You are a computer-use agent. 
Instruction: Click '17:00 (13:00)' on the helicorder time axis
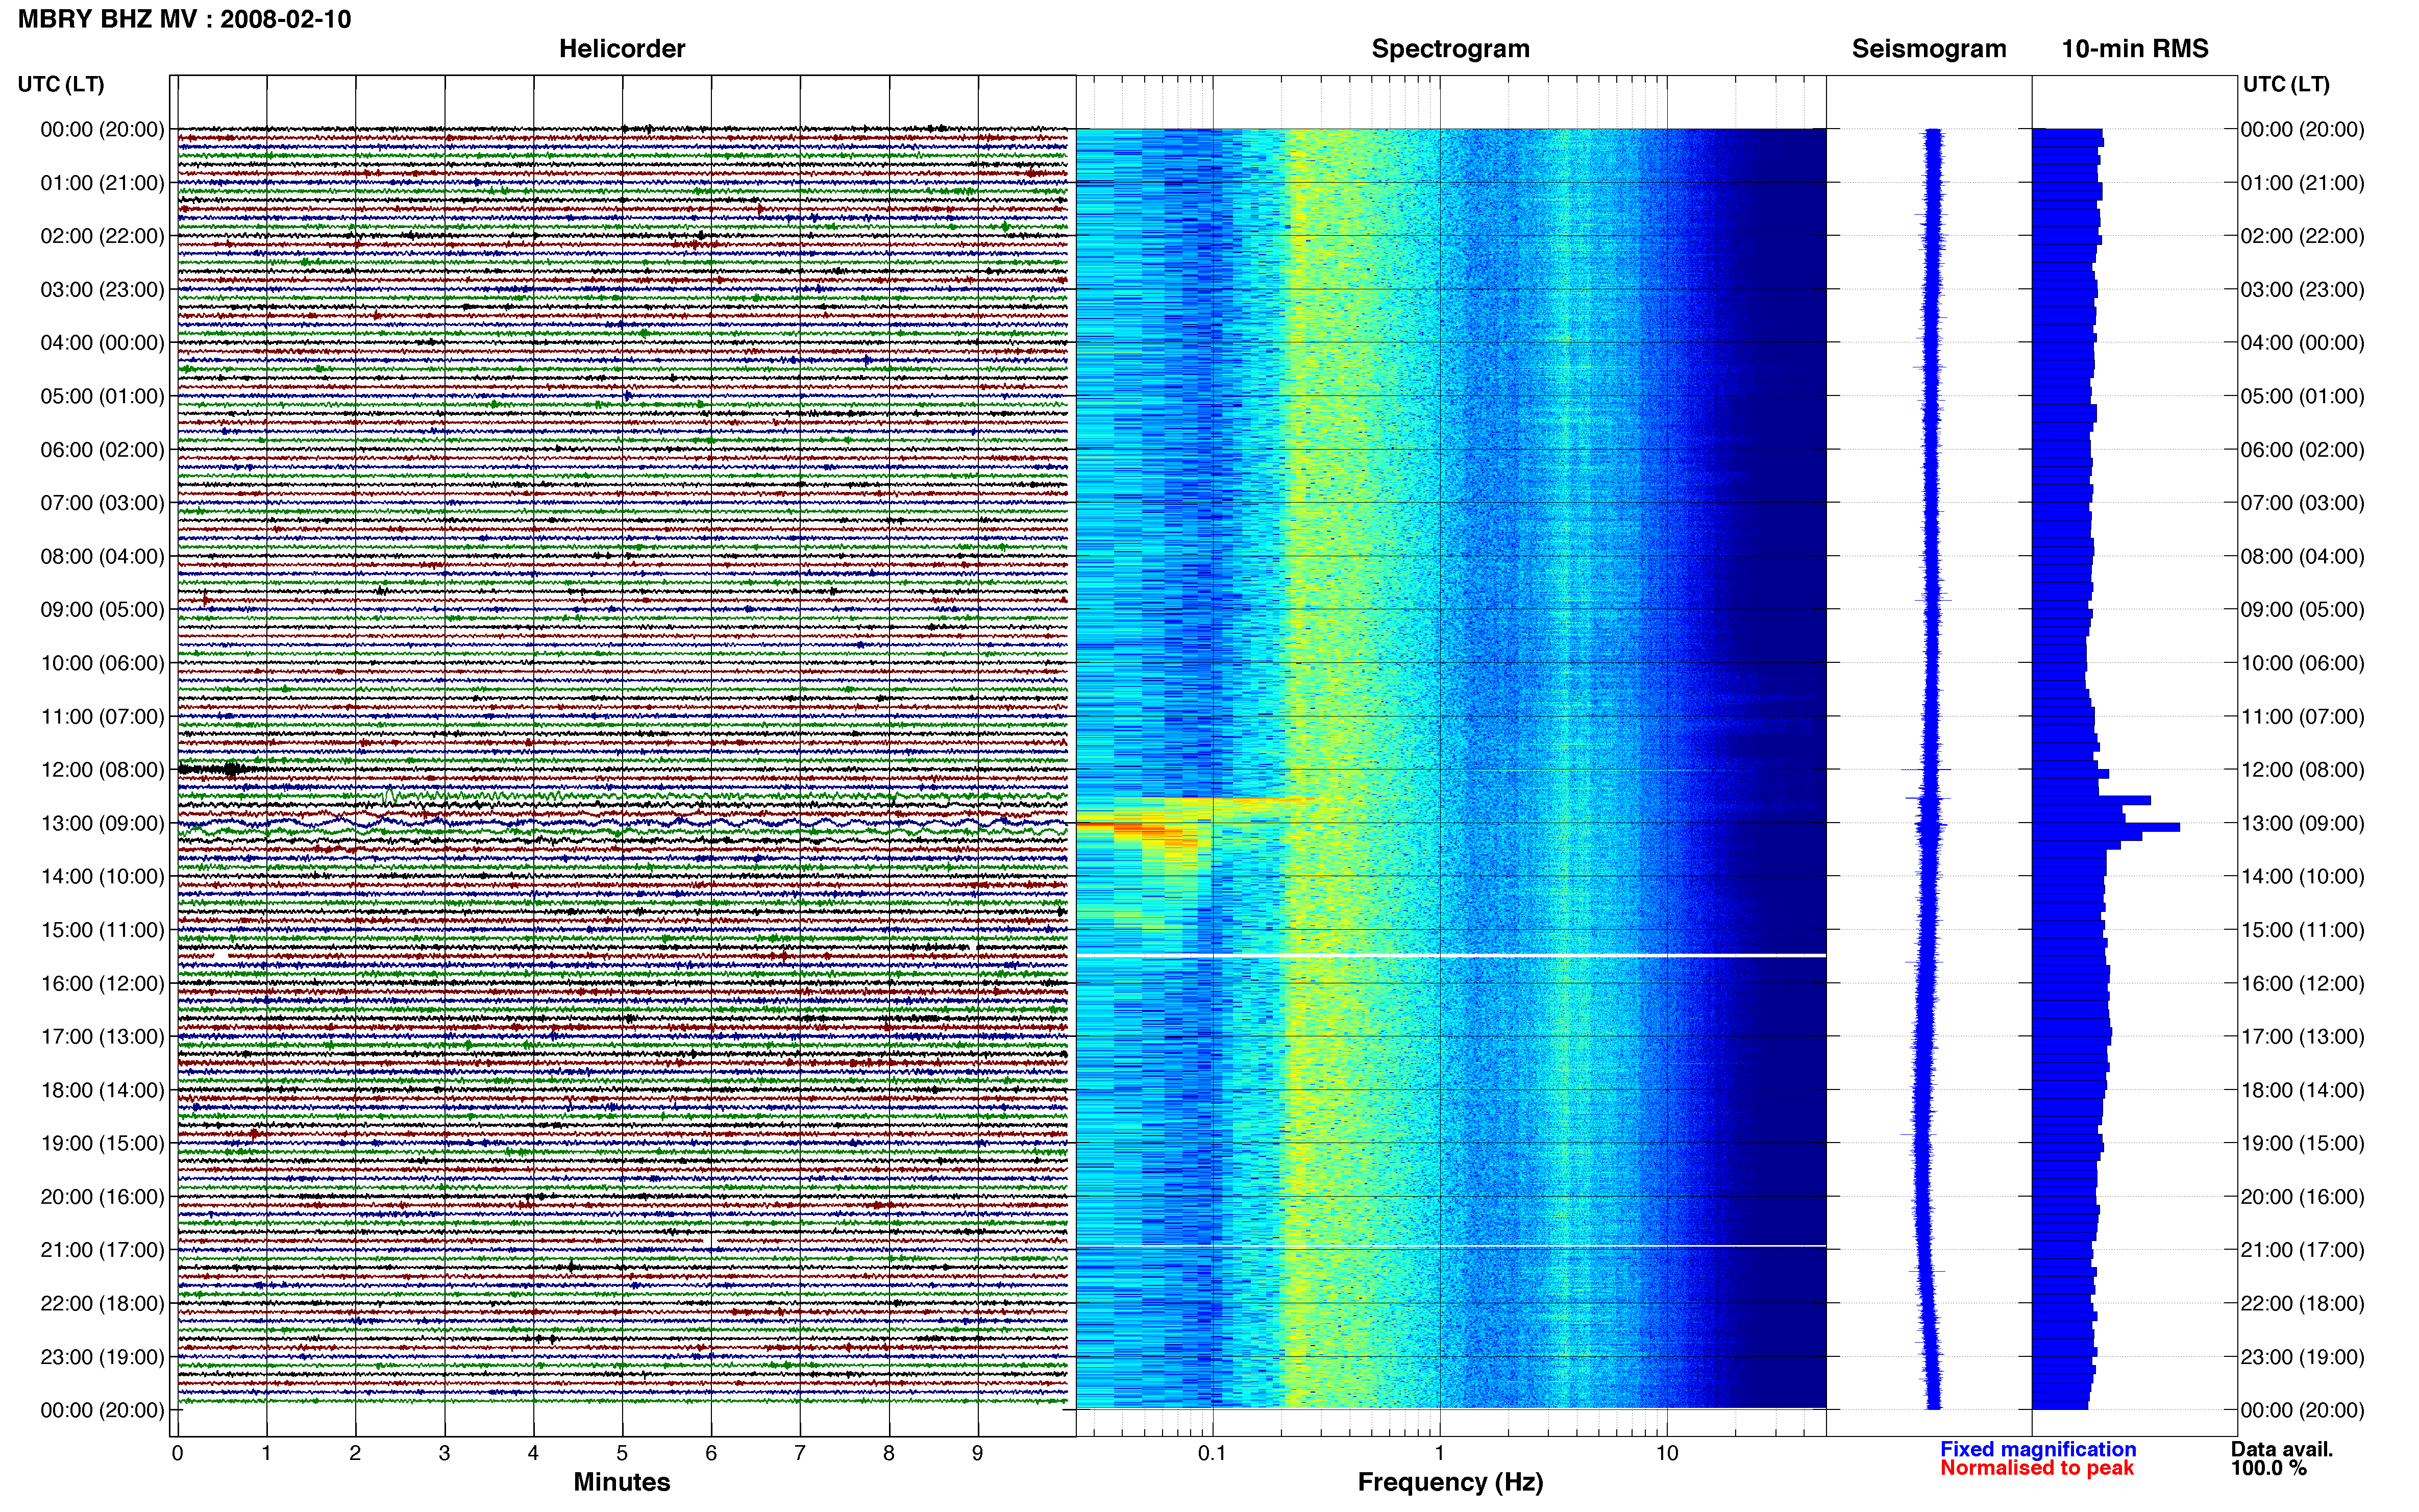pos(102,1037)
